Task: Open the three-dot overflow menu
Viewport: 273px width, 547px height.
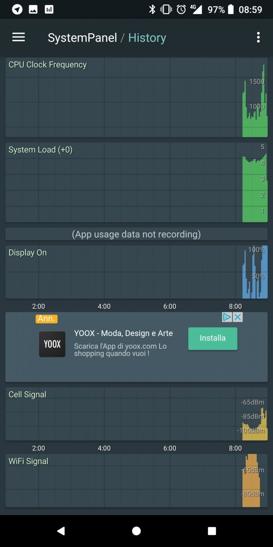Action: pos(258,37)
